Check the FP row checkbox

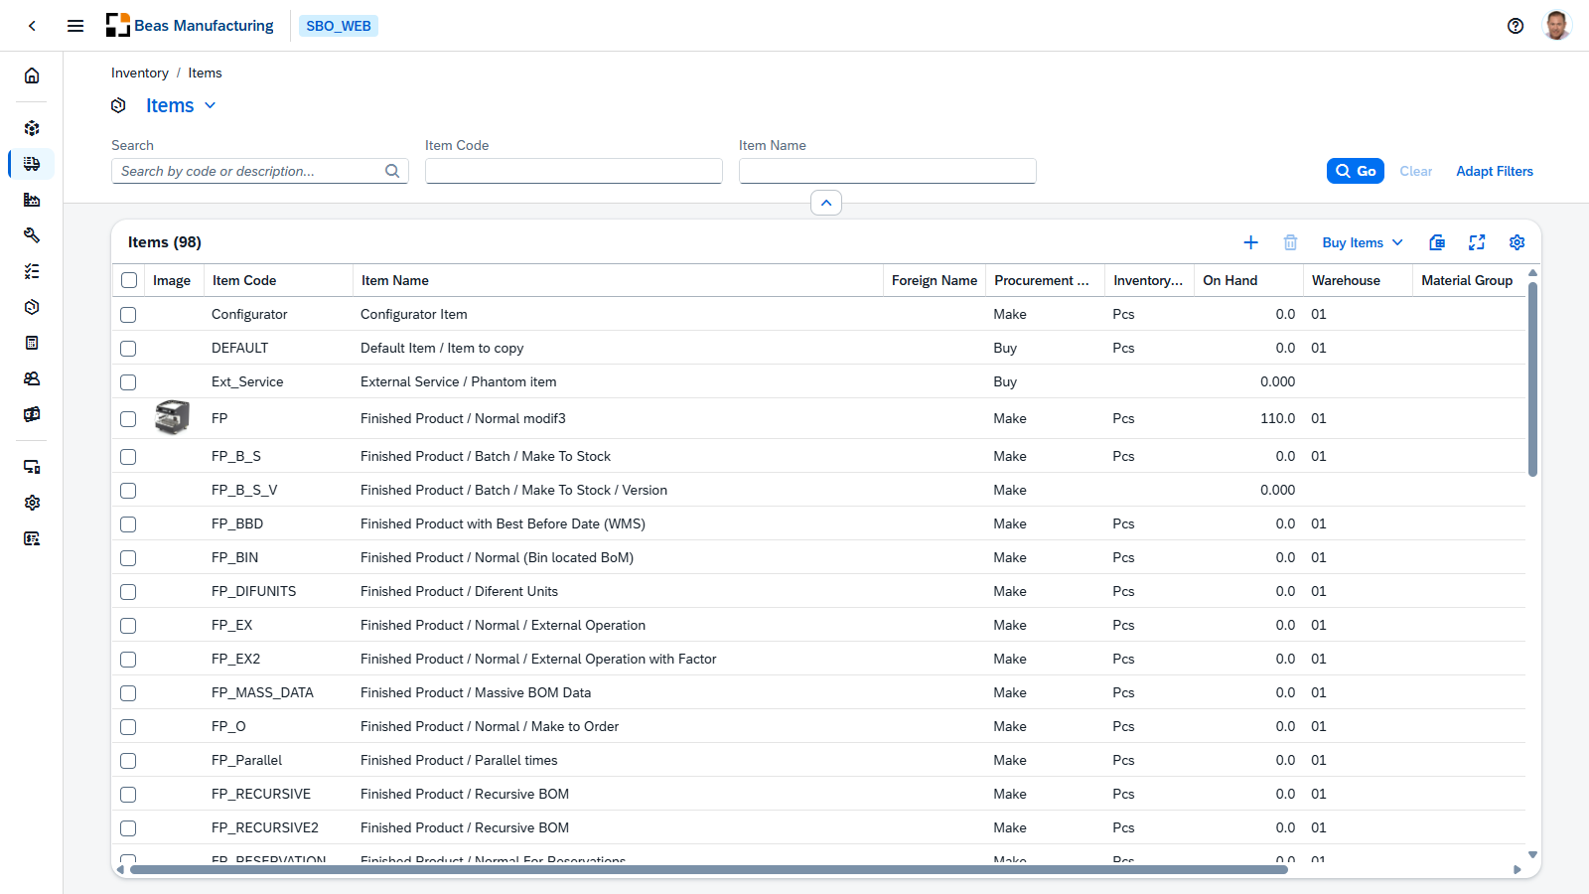[128, 419]
